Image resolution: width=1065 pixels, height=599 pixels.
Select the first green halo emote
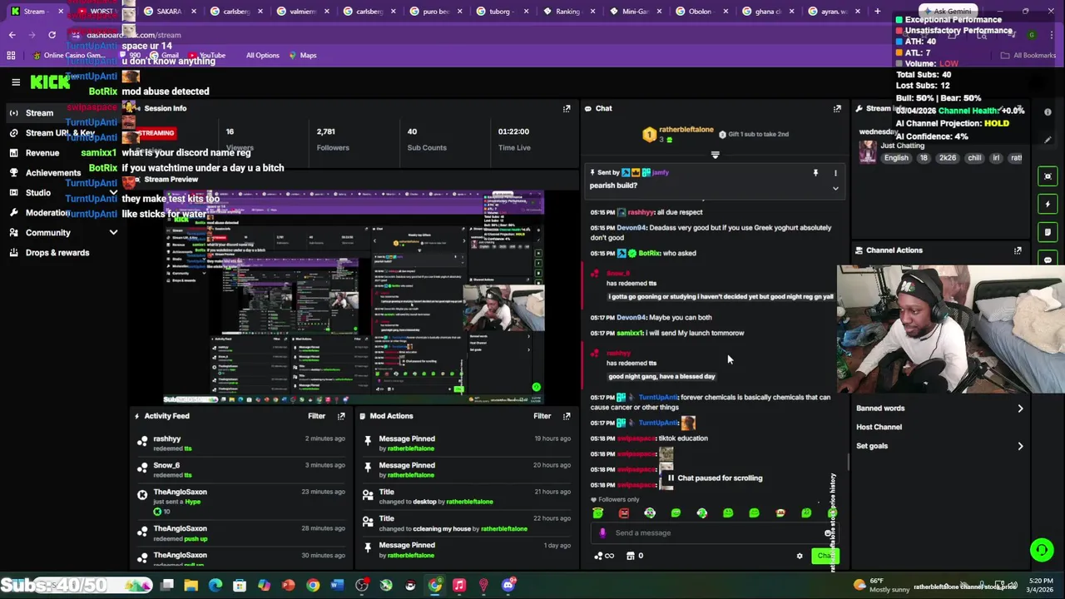point(597,513)
